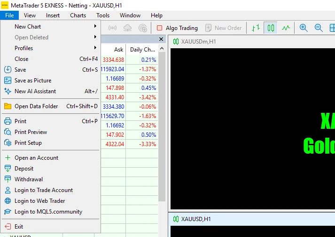Click the Print printer icon
The height and width of the screenshot is (237, 335).
[x=8, y=121]
